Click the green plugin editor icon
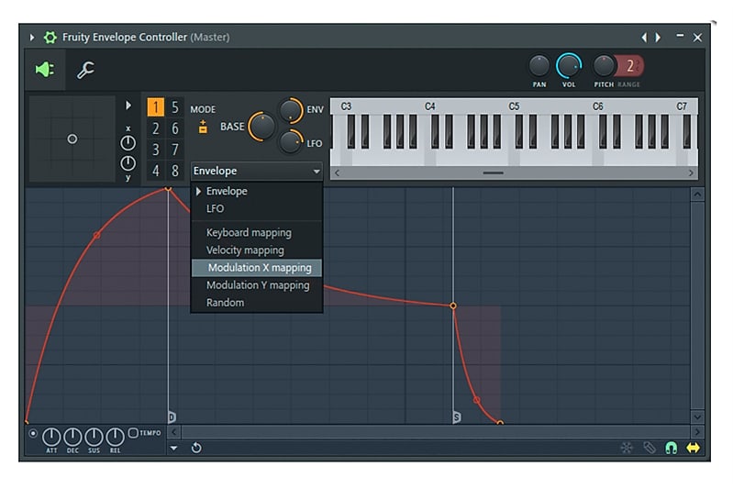Viewport: 733px width, 489px height. [43, 70]
